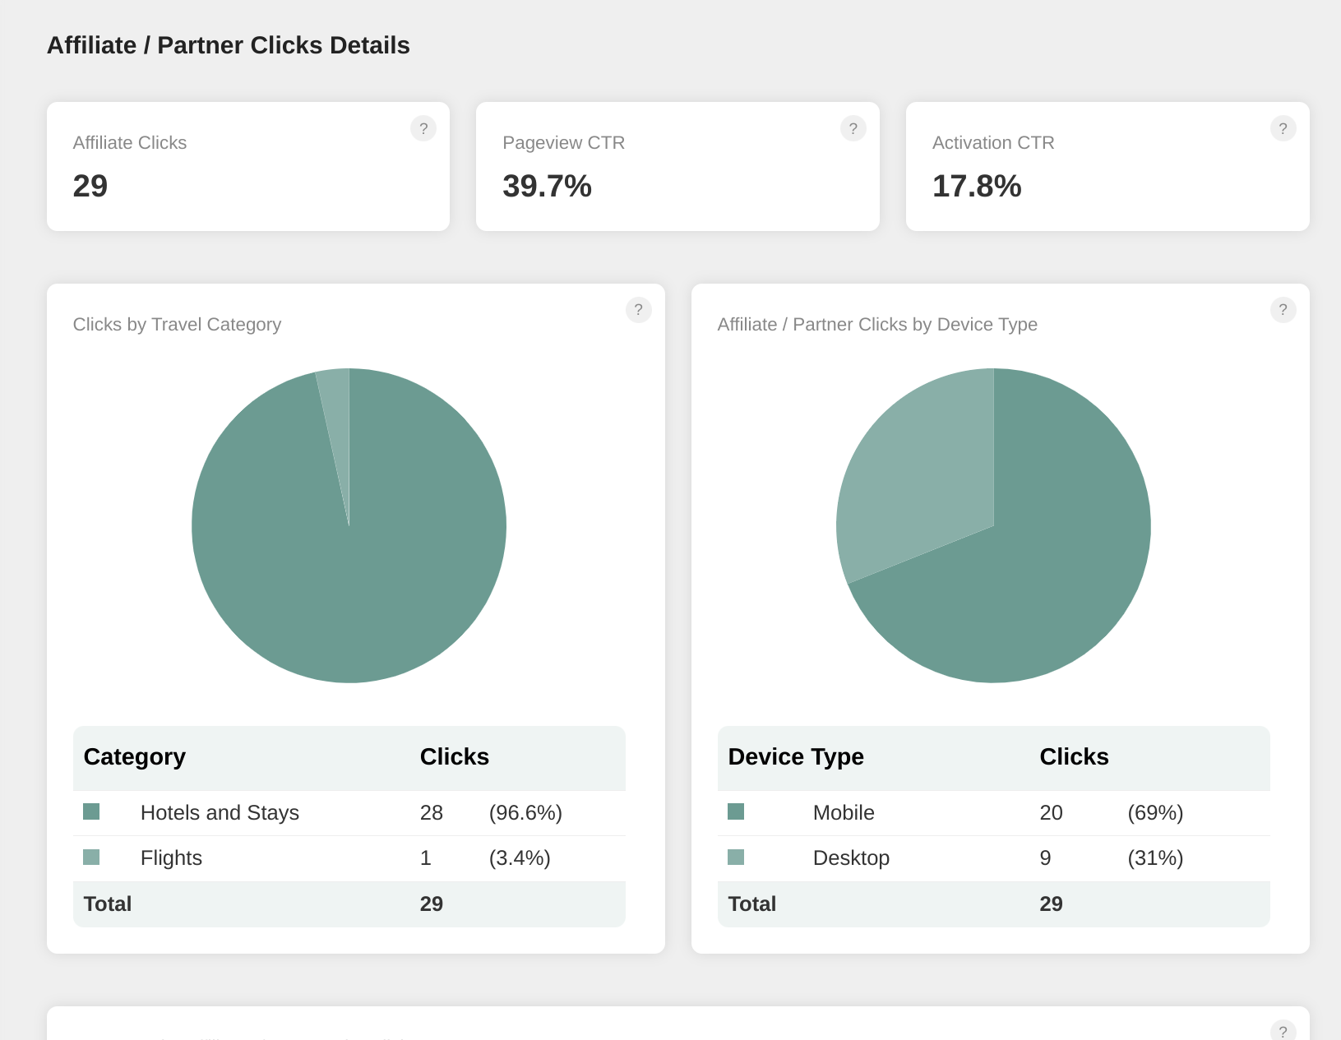
Task: Click the 28 clicks value for Hotels
Action: pos(432,812)
